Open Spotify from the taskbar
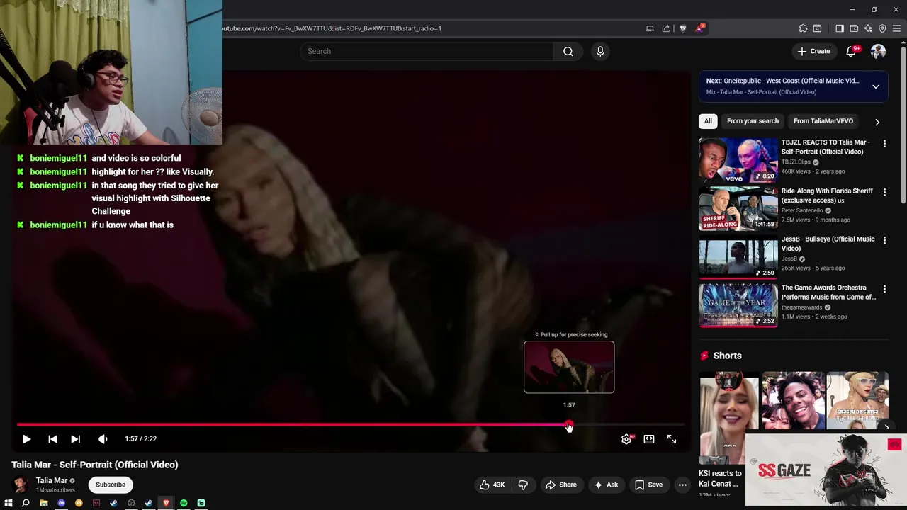 point(184,503)
